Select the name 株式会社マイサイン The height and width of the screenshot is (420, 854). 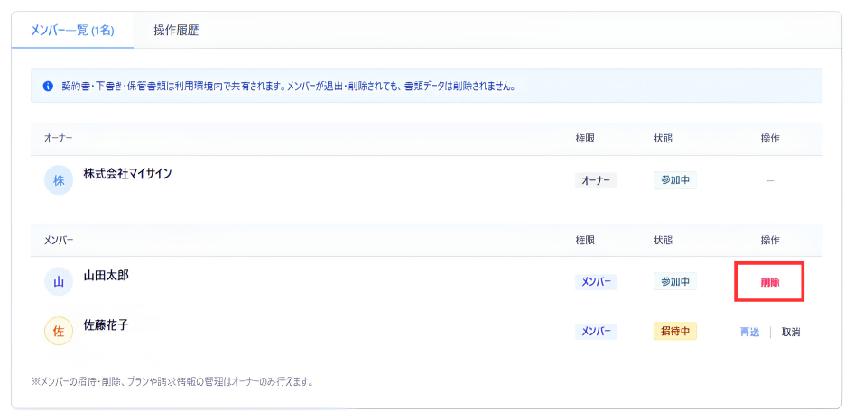pos(127,174)
